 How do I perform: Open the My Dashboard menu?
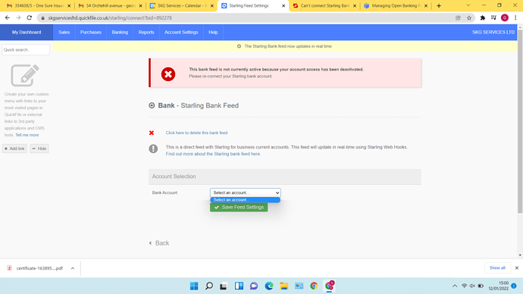pos(27,33)
